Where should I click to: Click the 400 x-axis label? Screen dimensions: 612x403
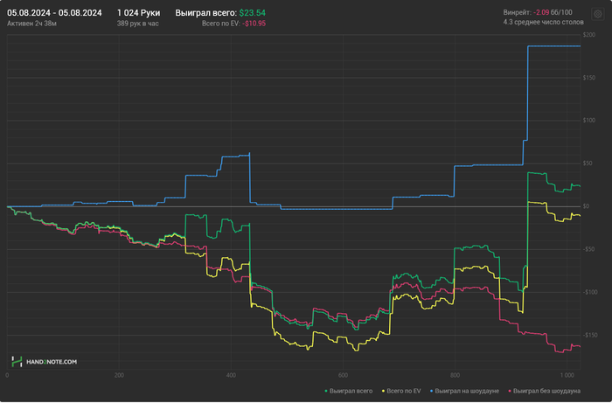click(231, 375)
